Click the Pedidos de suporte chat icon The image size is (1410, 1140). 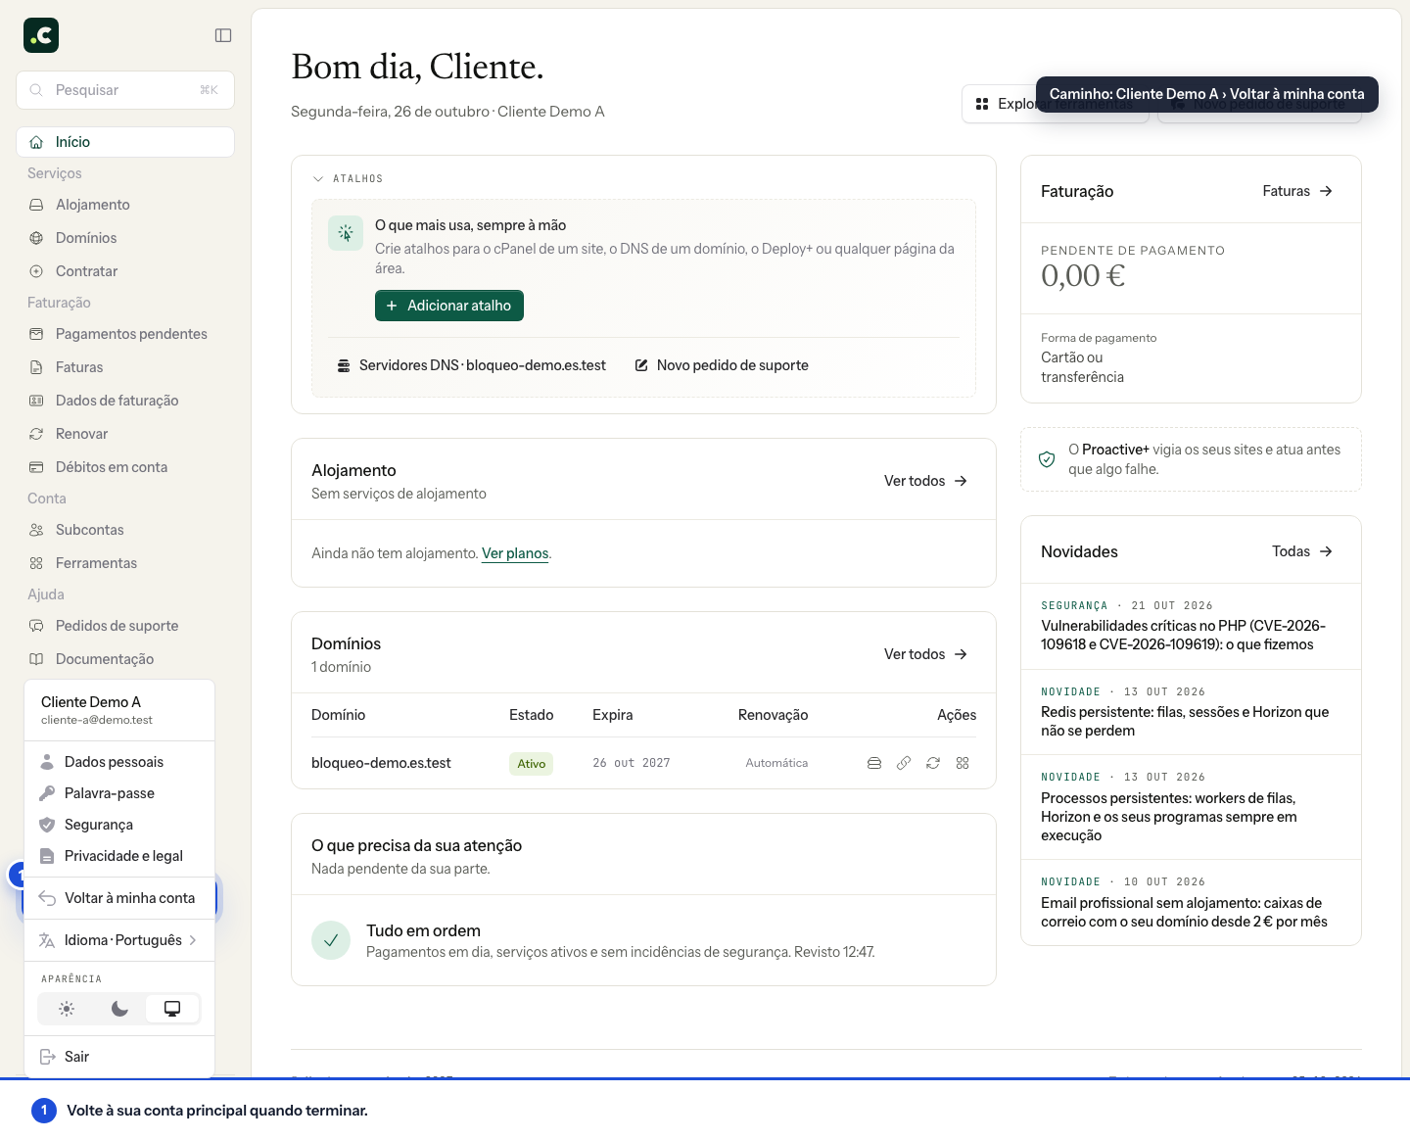point(36,626)
